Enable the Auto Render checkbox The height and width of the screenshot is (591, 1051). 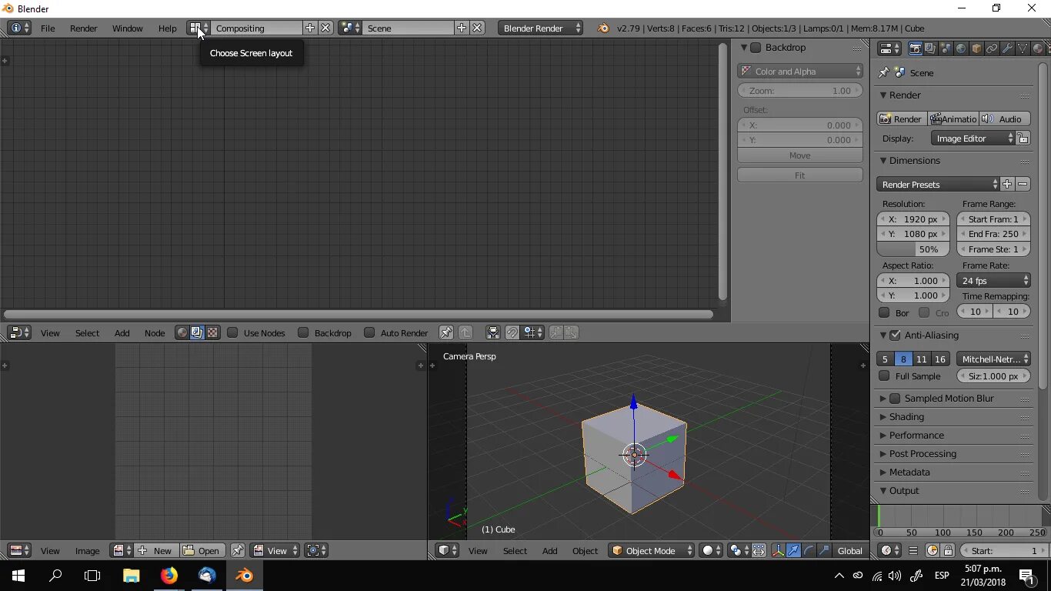369,332
